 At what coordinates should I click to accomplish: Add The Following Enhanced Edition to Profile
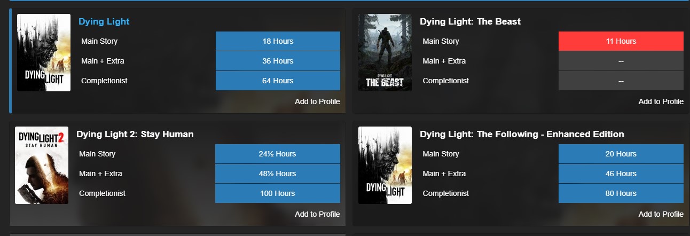(x=661, y=214)
